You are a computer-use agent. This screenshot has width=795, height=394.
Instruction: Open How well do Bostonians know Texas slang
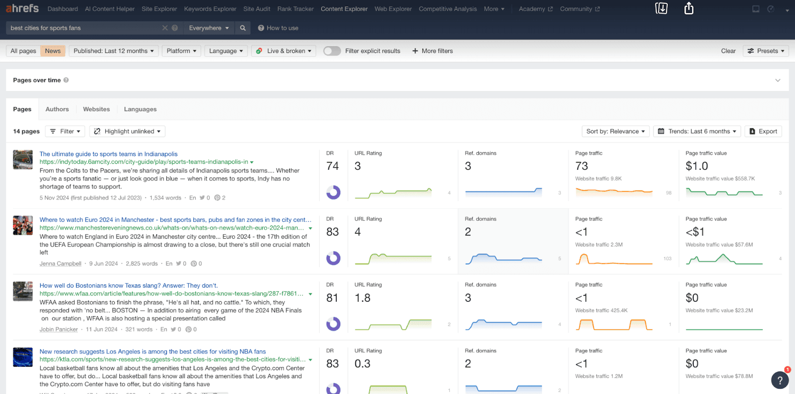[129, 285]
